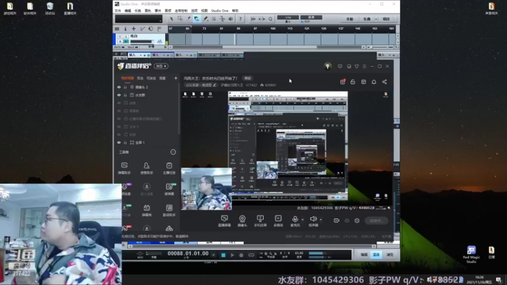Click the 歌词助手 tool icon

169,210
